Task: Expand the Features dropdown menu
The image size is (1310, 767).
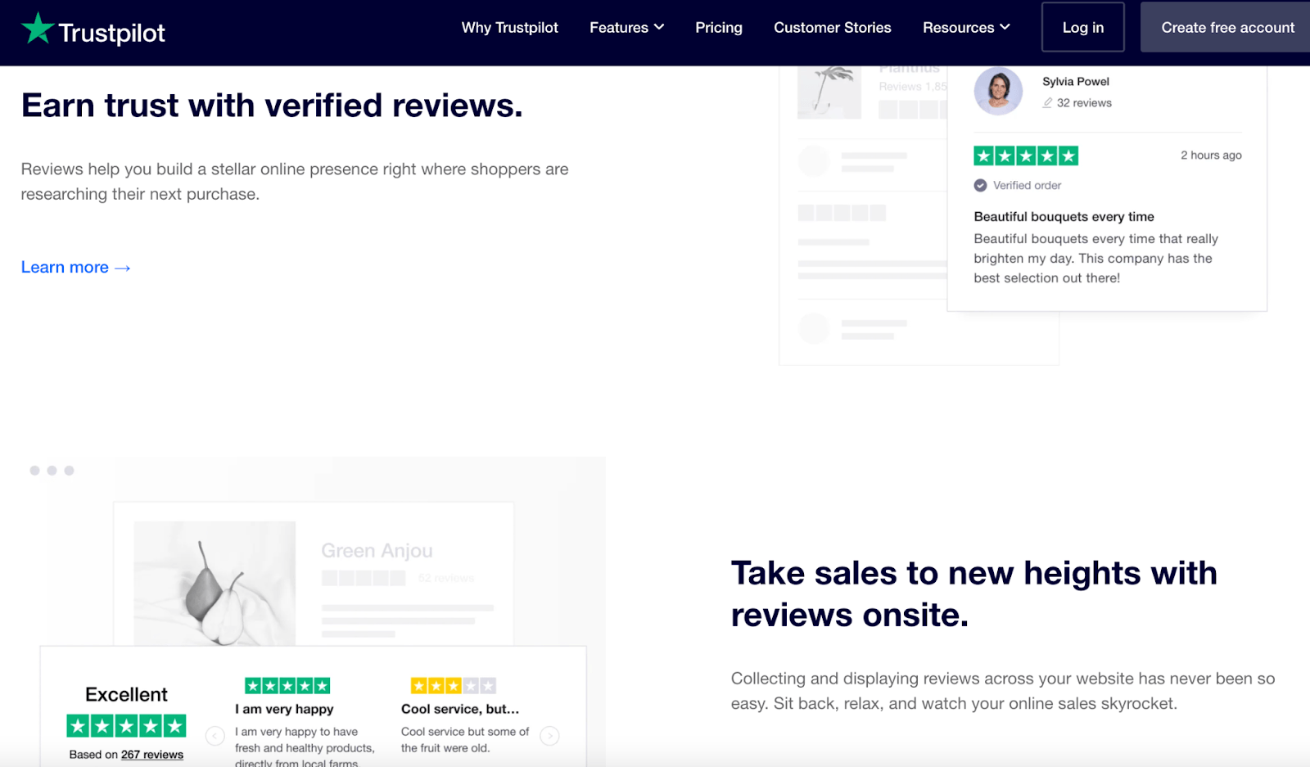Action: click(x=626, y=28)
